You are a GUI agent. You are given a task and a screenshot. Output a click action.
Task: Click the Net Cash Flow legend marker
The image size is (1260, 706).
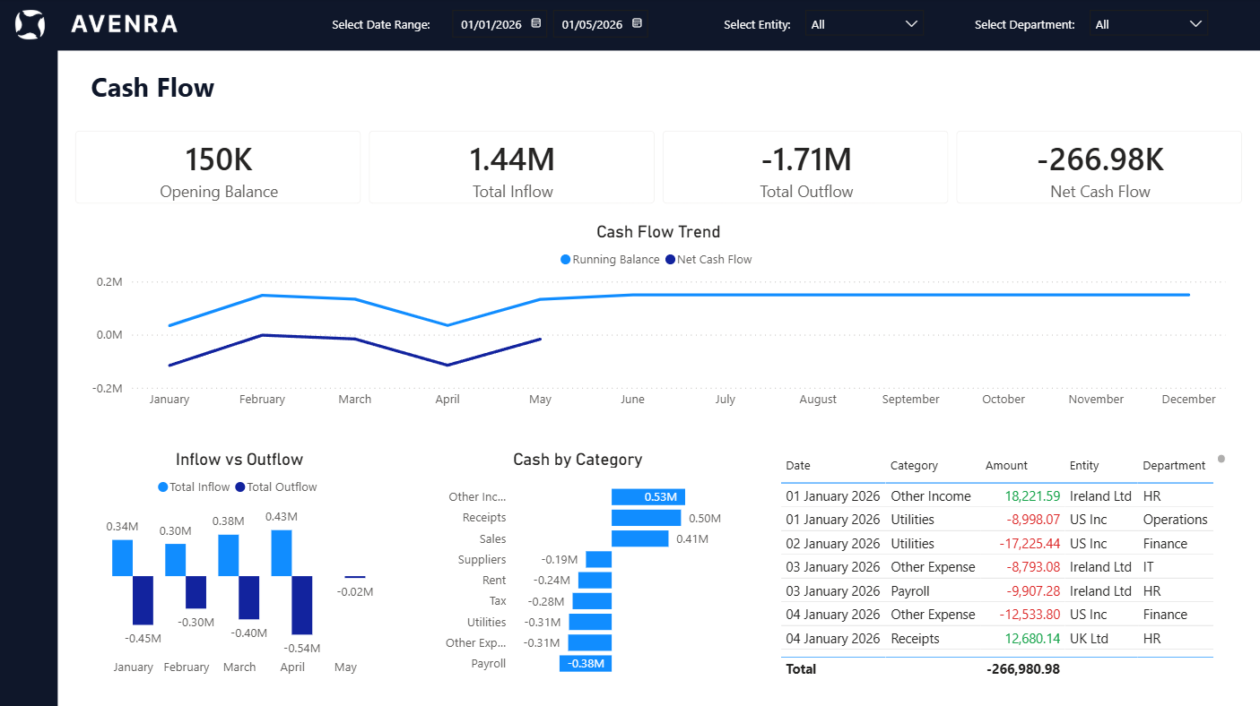point(670,260)
